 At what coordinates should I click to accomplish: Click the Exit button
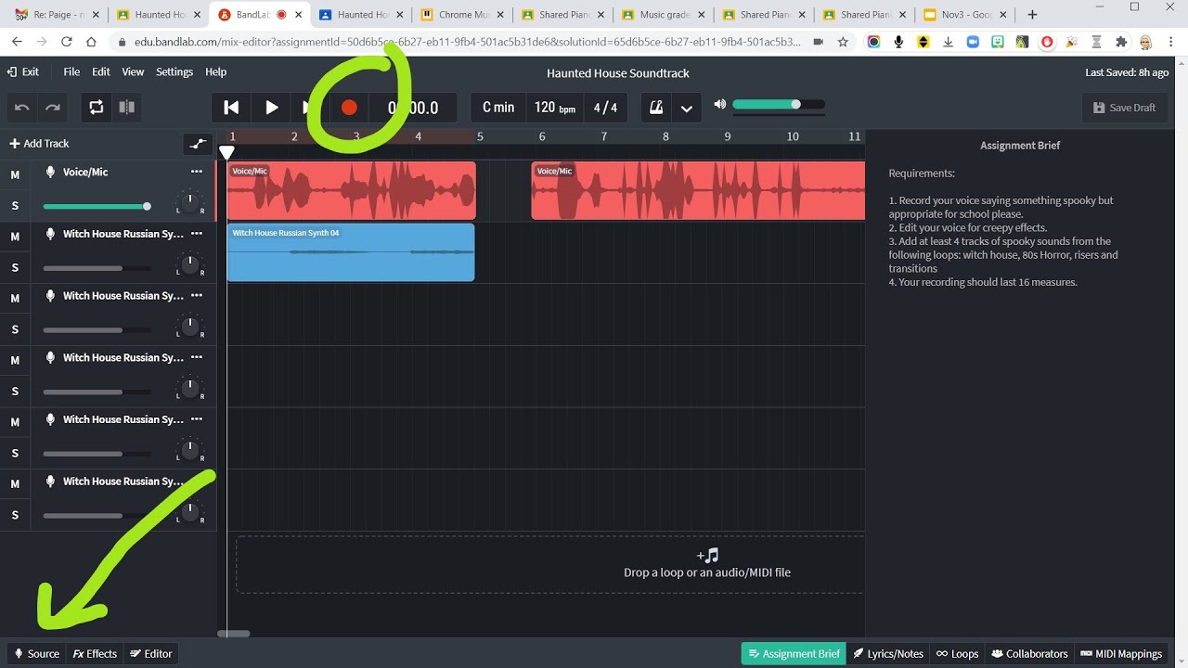coord(23,71)
